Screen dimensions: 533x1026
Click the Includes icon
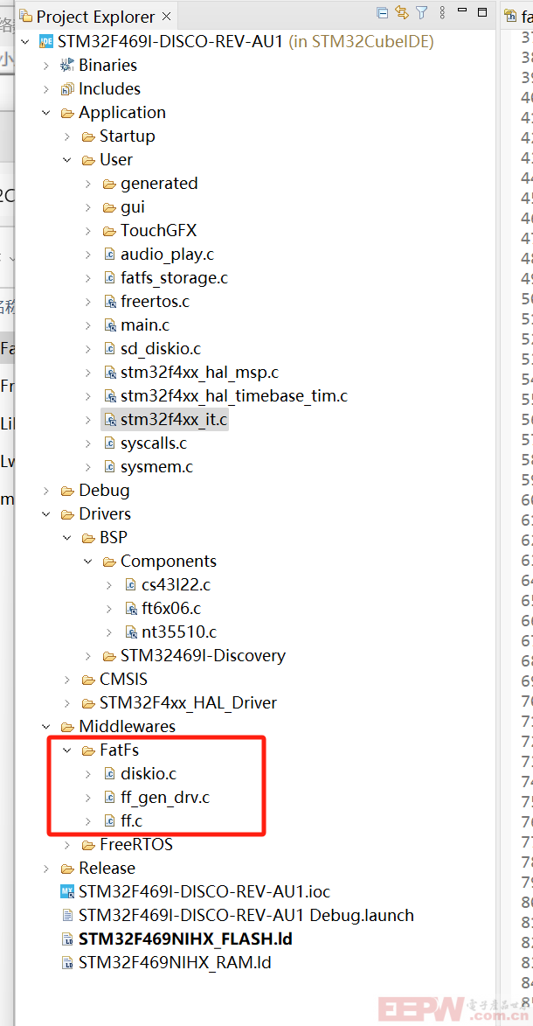[67, 88]
